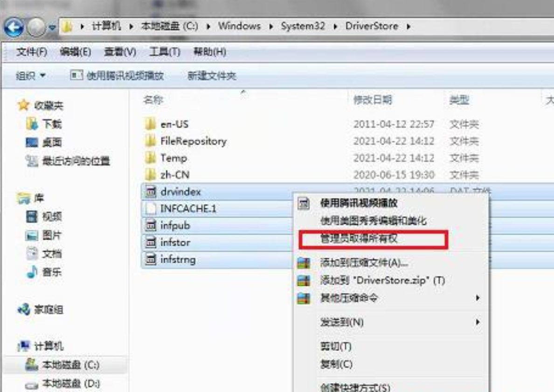Expand the 其他压缩命令 submenu arrow
The height and width of the screenshot is (392, 554).
tap(478, 298)
